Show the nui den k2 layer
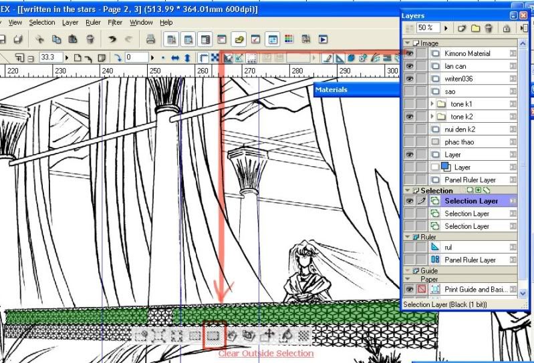Viewport: 534px width, 363px height. [409, 129]
